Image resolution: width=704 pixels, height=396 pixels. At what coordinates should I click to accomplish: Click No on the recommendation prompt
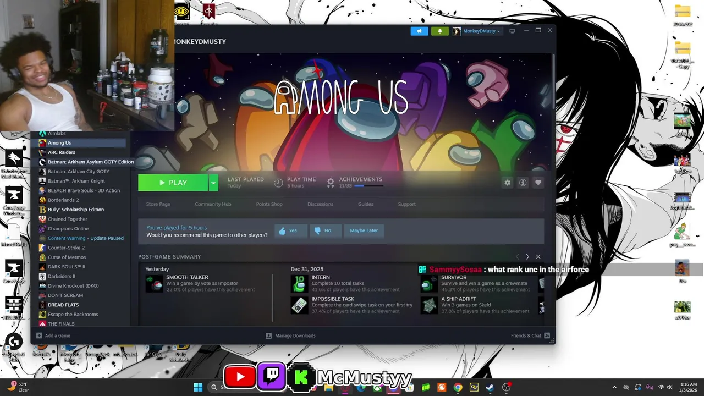point(326,230)
